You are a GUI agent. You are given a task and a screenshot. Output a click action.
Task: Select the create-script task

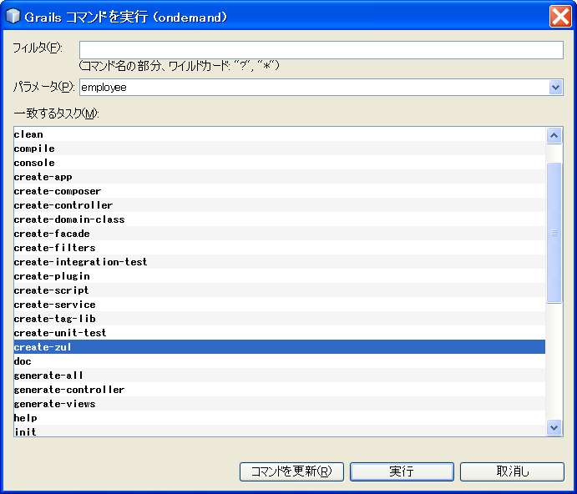(x=279, y=290)
